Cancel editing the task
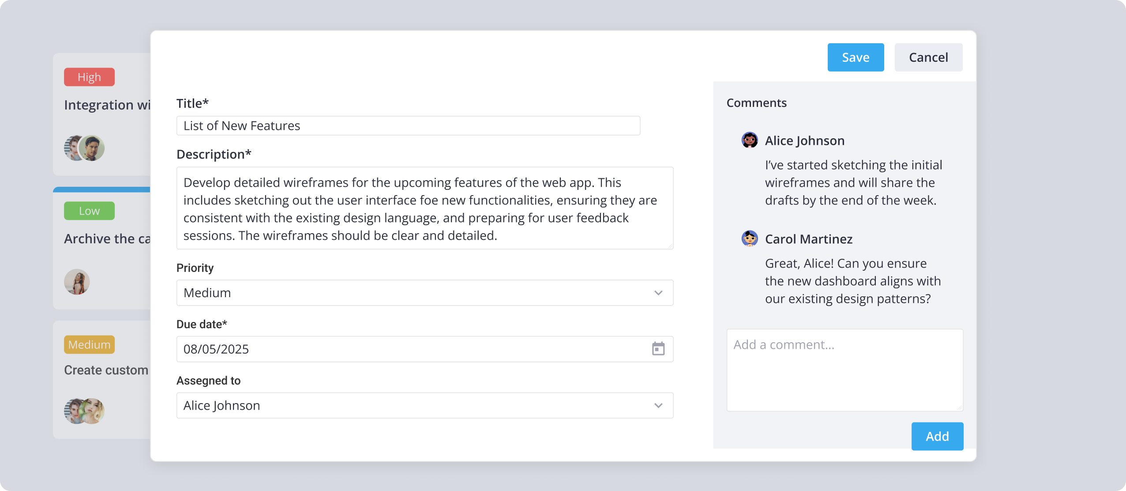 (x=928, y=57)
